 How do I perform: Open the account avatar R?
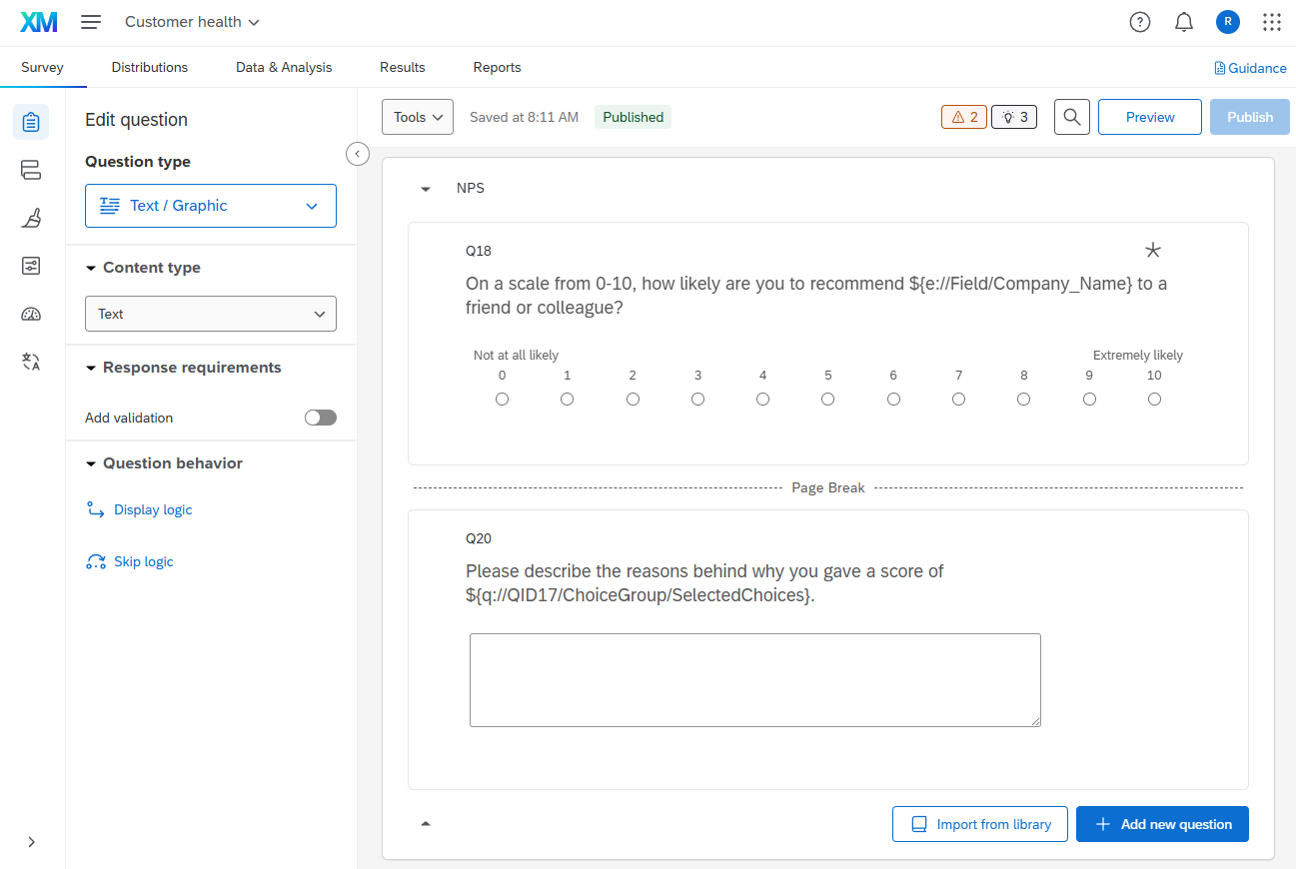pos(1228,22)
